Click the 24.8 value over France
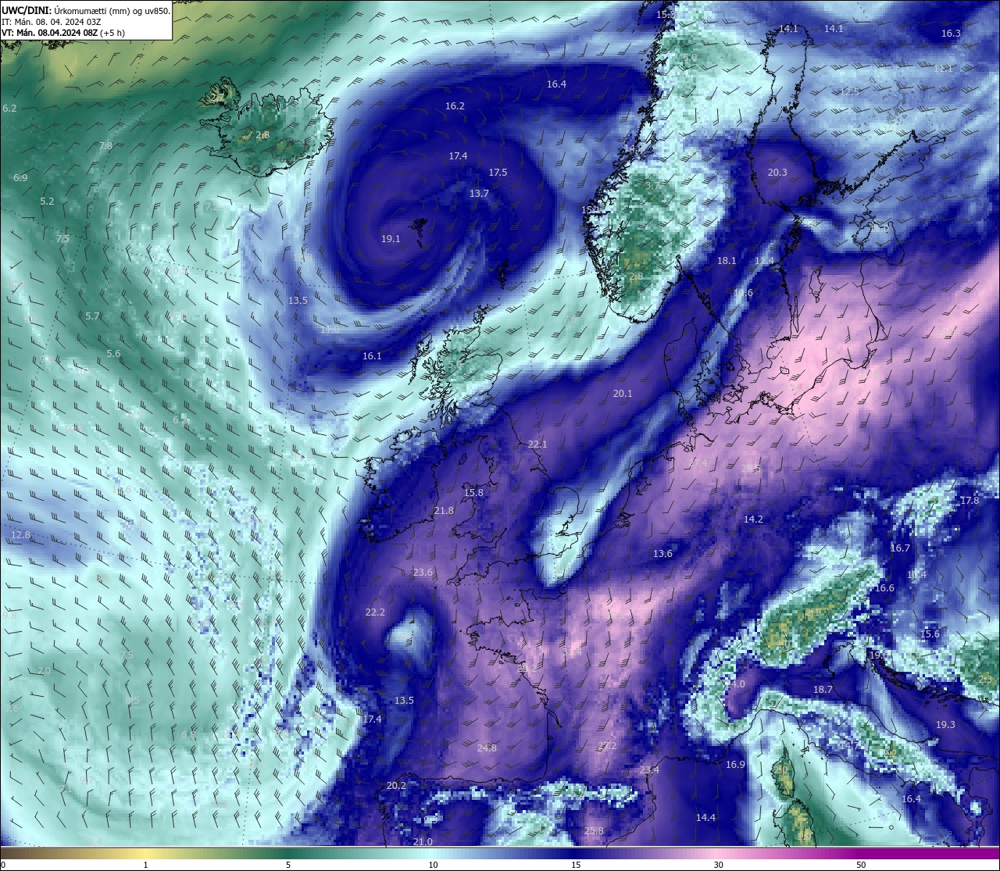1000x871 pixels. pos(487,748)
